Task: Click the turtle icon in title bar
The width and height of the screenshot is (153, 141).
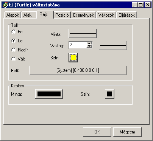Action: pos(5,5)
